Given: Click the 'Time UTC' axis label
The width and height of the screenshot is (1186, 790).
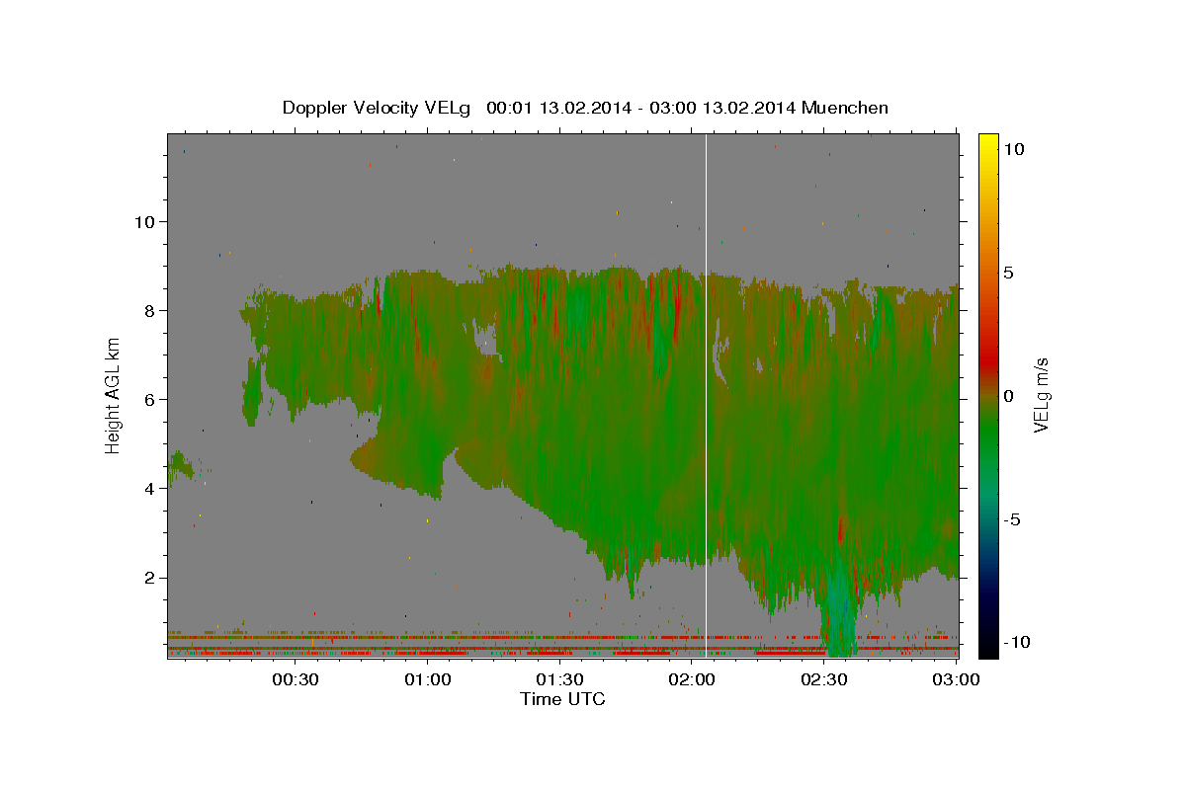Looking at the screenshot, I should tap(562, 699).
